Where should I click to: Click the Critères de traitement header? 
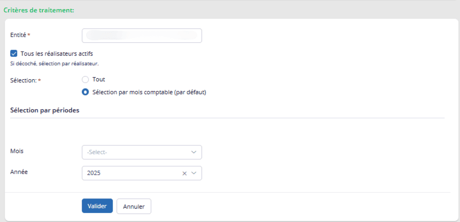point(38,10)
